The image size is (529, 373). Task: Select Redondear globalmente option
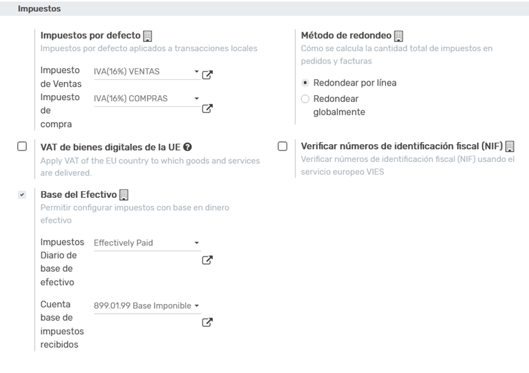(x=305, y=99)
